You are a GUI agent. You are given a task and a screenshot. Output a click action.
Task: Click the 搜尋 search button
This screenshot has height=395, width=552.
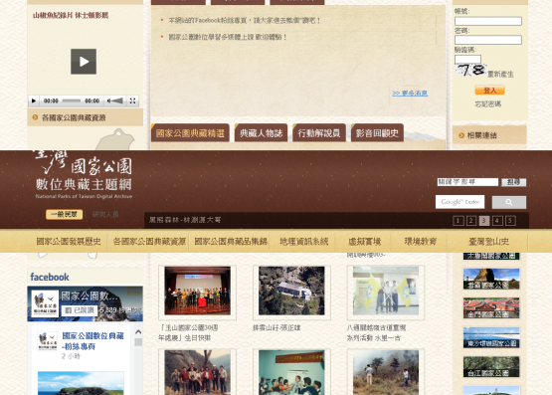tap(514, 182)
